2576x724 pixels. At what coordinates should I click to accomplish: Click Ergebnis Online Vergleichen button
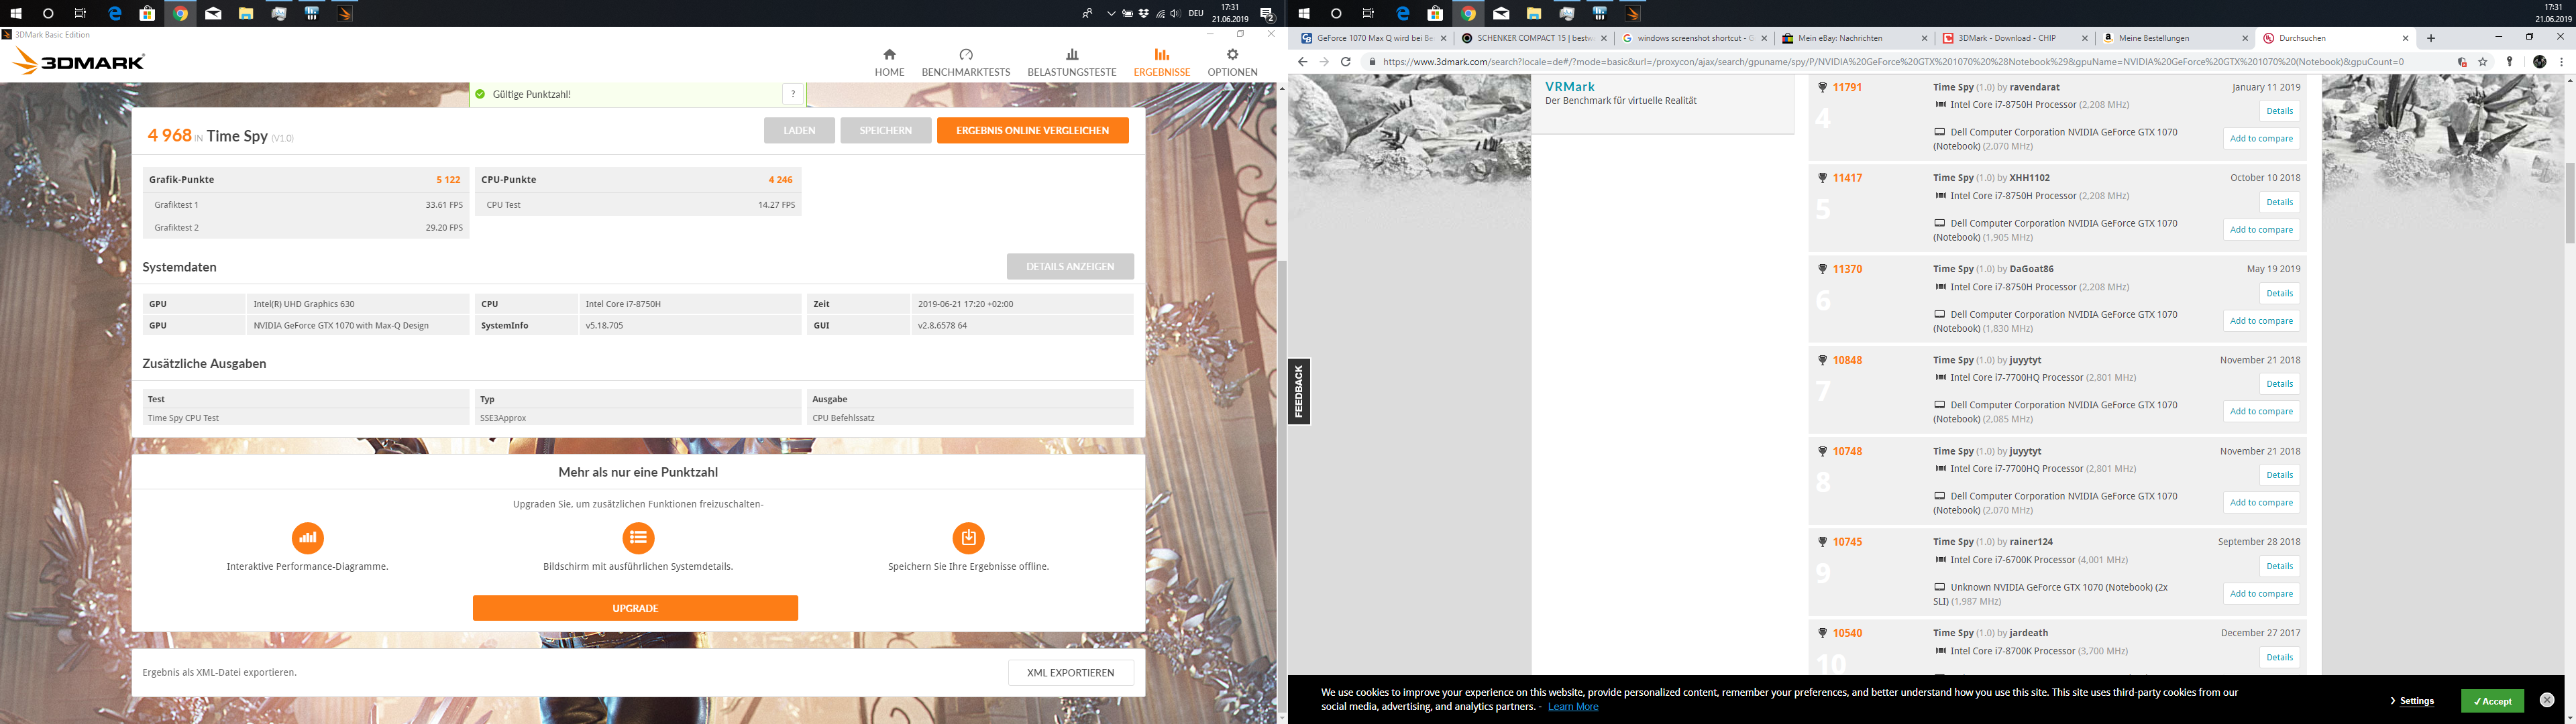[1032, 131]
